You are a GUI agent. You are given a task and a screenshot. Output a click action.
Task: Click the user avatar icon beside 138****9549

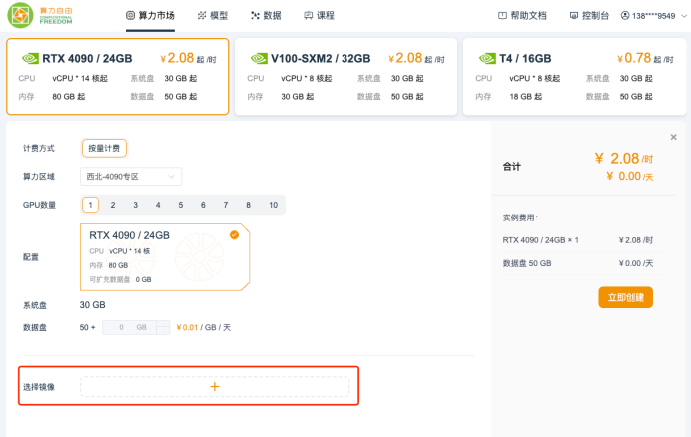point(625,15)
